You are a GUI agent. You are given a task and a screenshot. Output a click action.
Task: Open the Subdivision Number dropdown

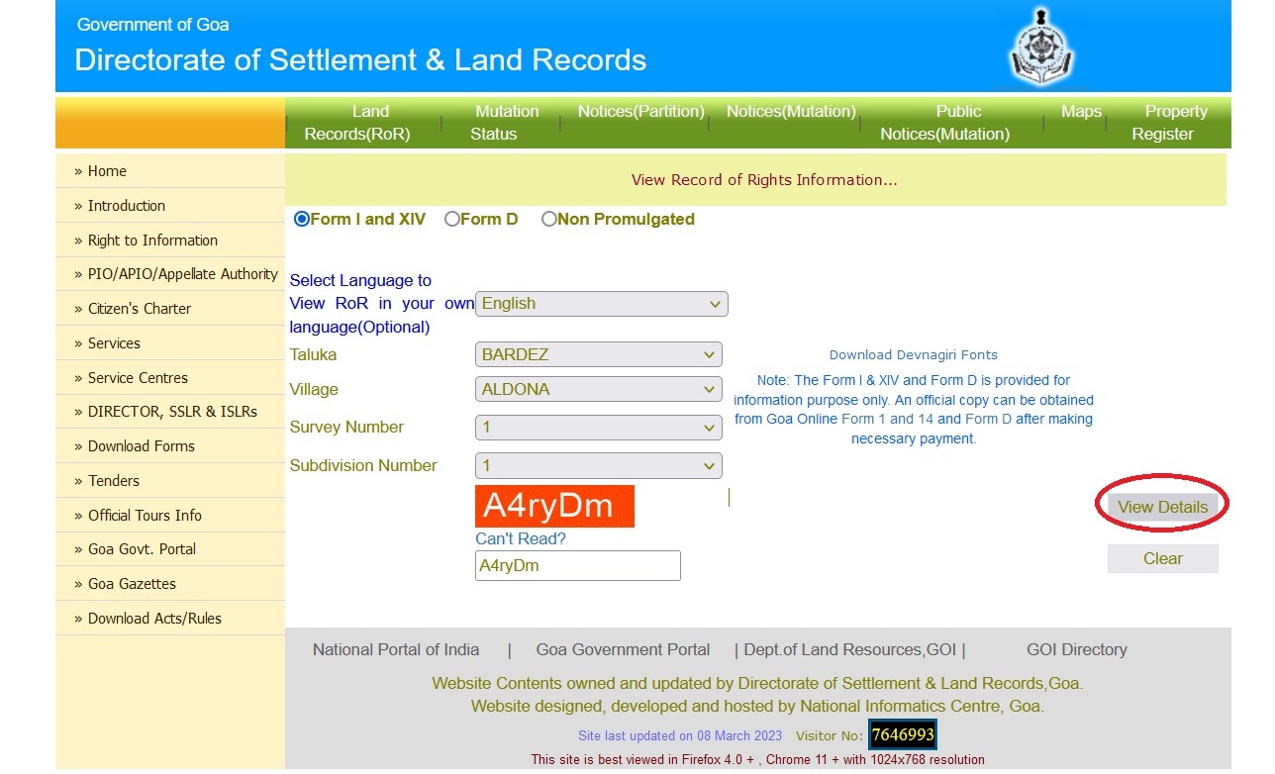click(599, 465)
